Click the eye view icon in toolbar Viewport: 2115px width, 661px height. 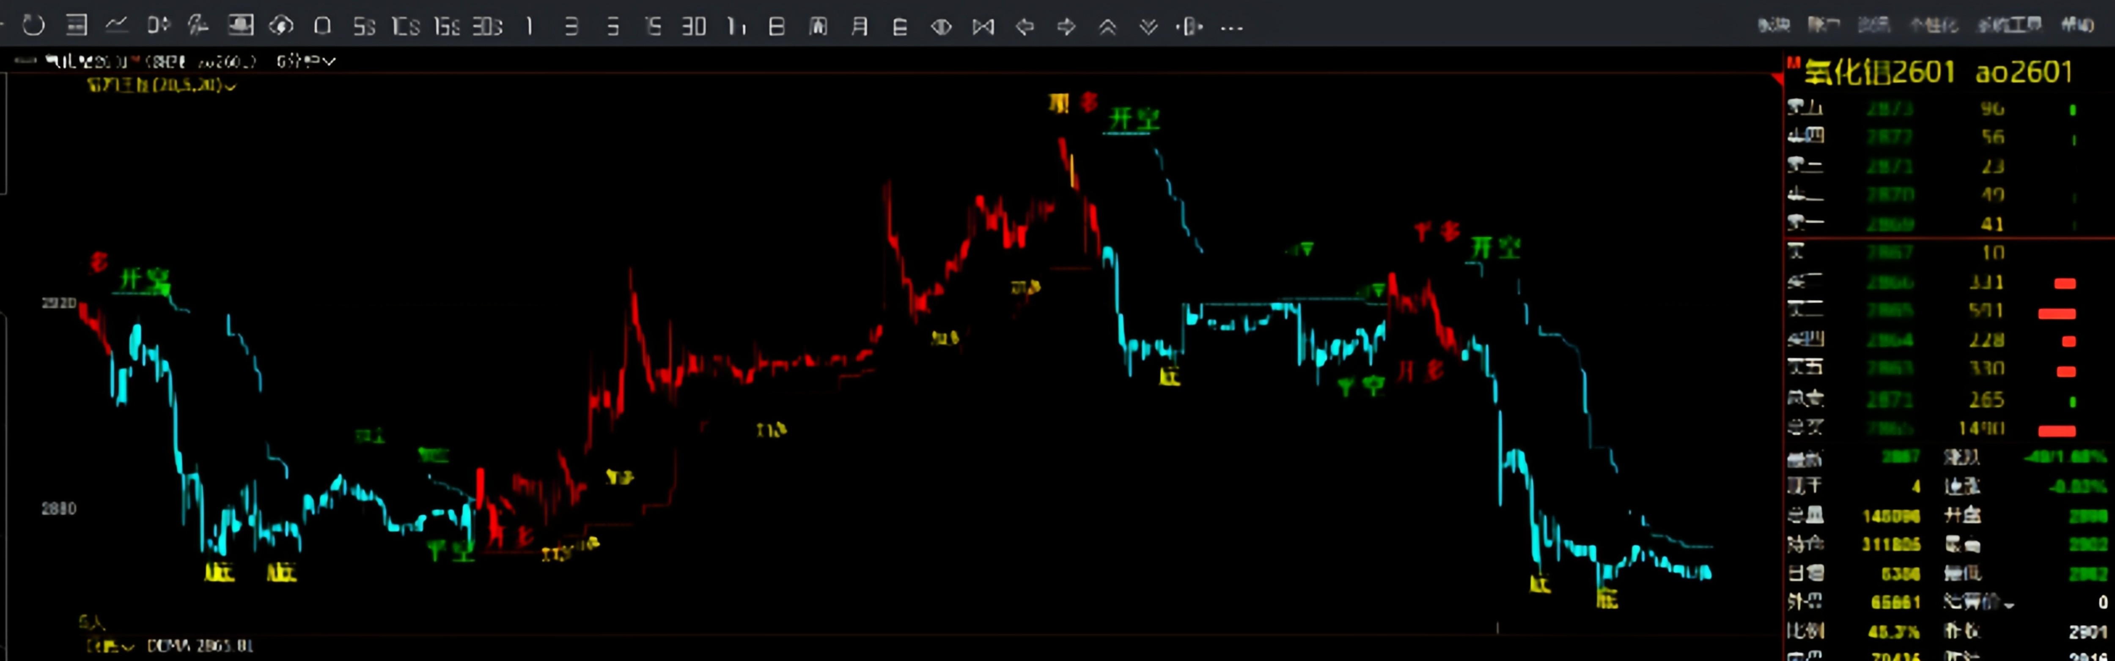point(941,27)
